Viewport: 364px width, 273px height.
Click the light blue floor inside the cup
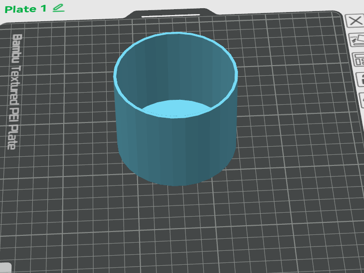[x=176, y=108]
